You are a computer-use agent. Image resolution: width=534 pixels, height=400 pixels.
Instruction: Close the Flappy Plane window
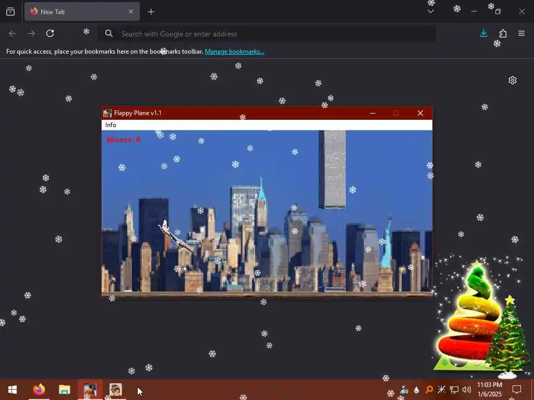(x=420, y=113)
